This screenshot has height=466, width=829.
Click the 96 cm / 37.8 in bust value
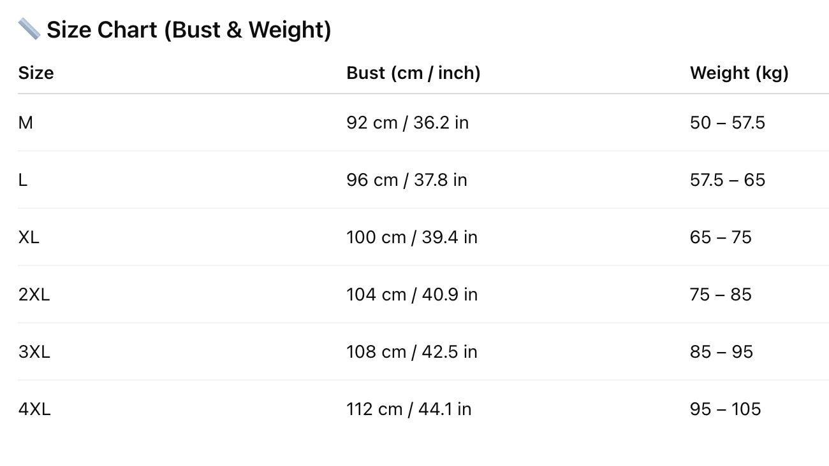407,180
